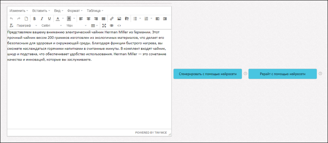Open the Параграф block format dropdown

(27, 26)
